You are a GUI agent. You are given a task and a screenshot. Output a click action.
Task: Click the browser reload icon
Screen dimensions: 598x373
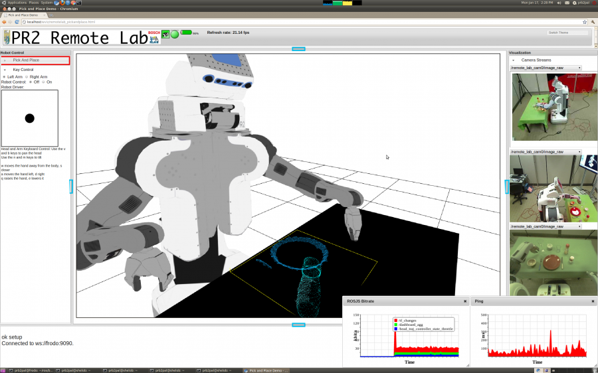click(18, 22)
